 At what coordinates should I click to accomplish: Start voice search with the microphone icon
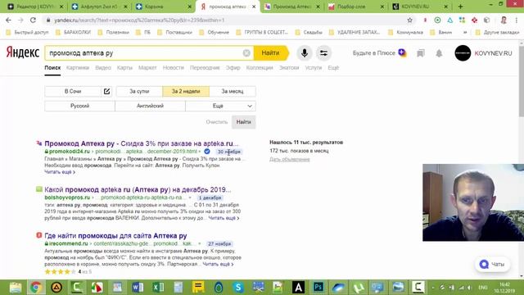[304, 52]
